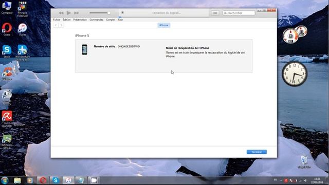
Task: Click the rewind button in iTunes
Action: click(61, 13)
